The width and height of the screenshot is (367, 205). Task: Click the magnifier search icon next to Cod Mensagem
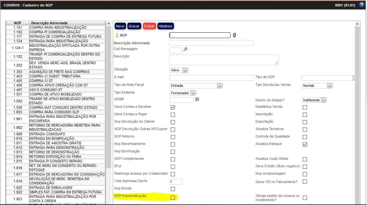tap(186, 49)
